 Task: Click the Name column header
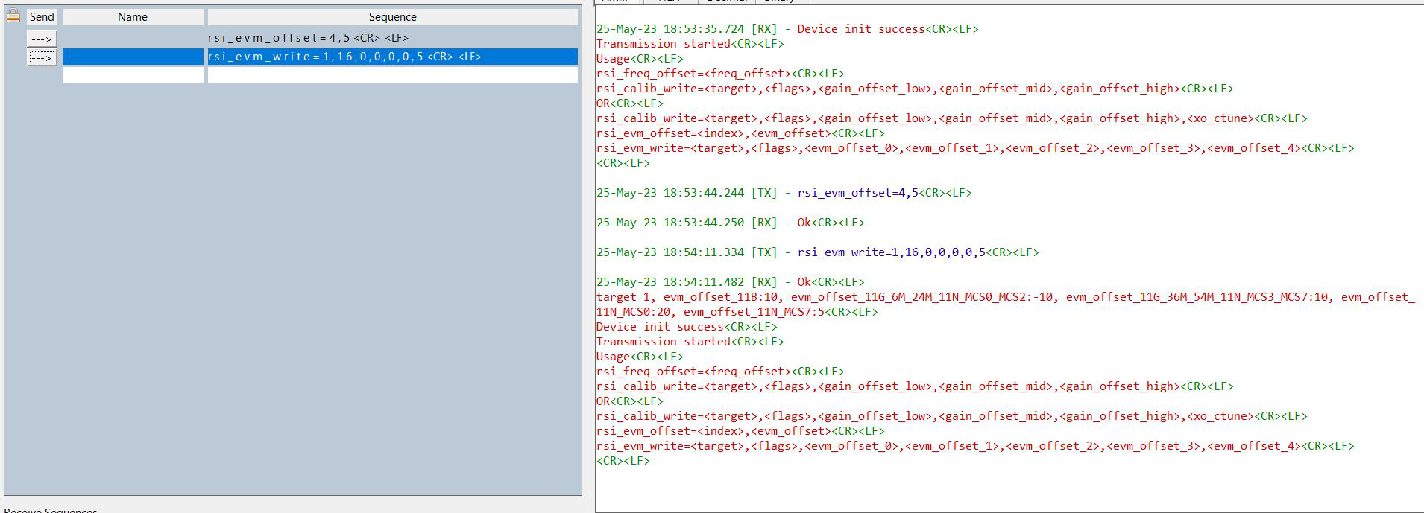point(133,17)
